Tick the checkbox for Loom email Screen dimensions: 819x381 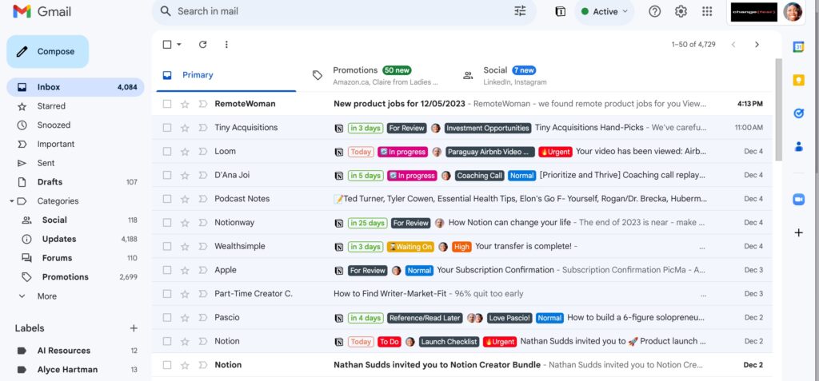click(x=167, y=151)
